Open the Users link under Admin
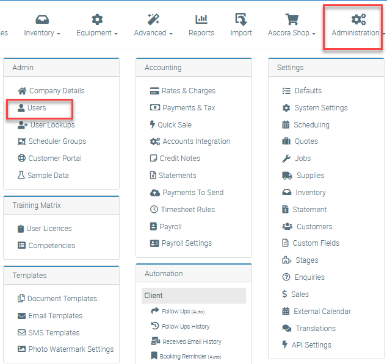This screenshot has width=387, height=364. 37,108
